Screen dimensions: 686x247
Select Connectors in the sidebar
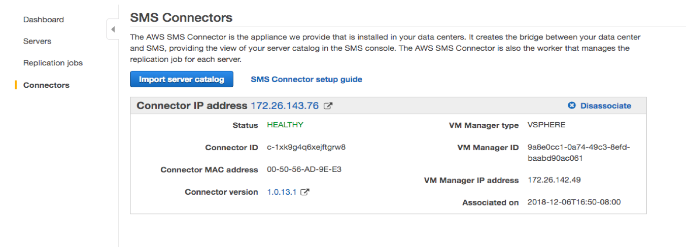[46, 85]
